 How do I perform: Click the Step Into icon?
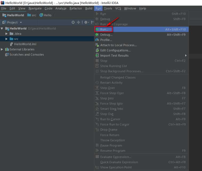97,98
